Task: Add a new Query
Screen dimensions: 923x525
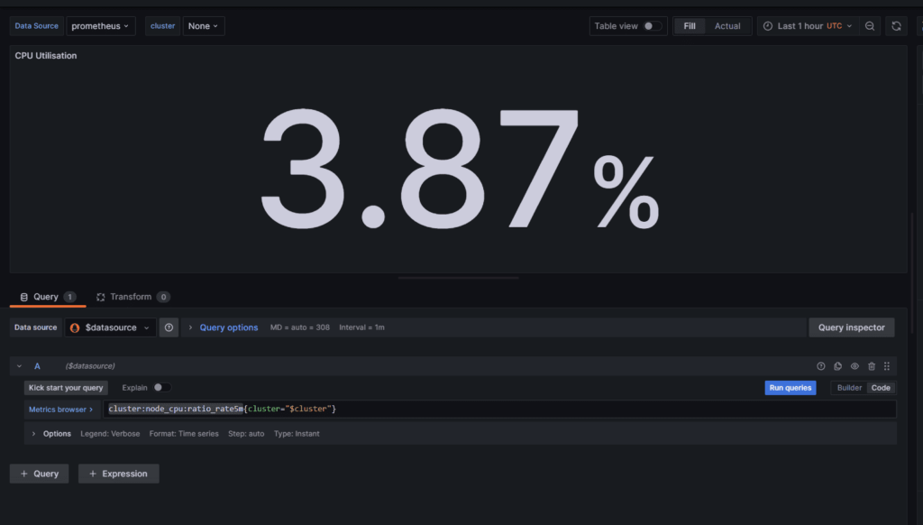Action: pos(40,474)
